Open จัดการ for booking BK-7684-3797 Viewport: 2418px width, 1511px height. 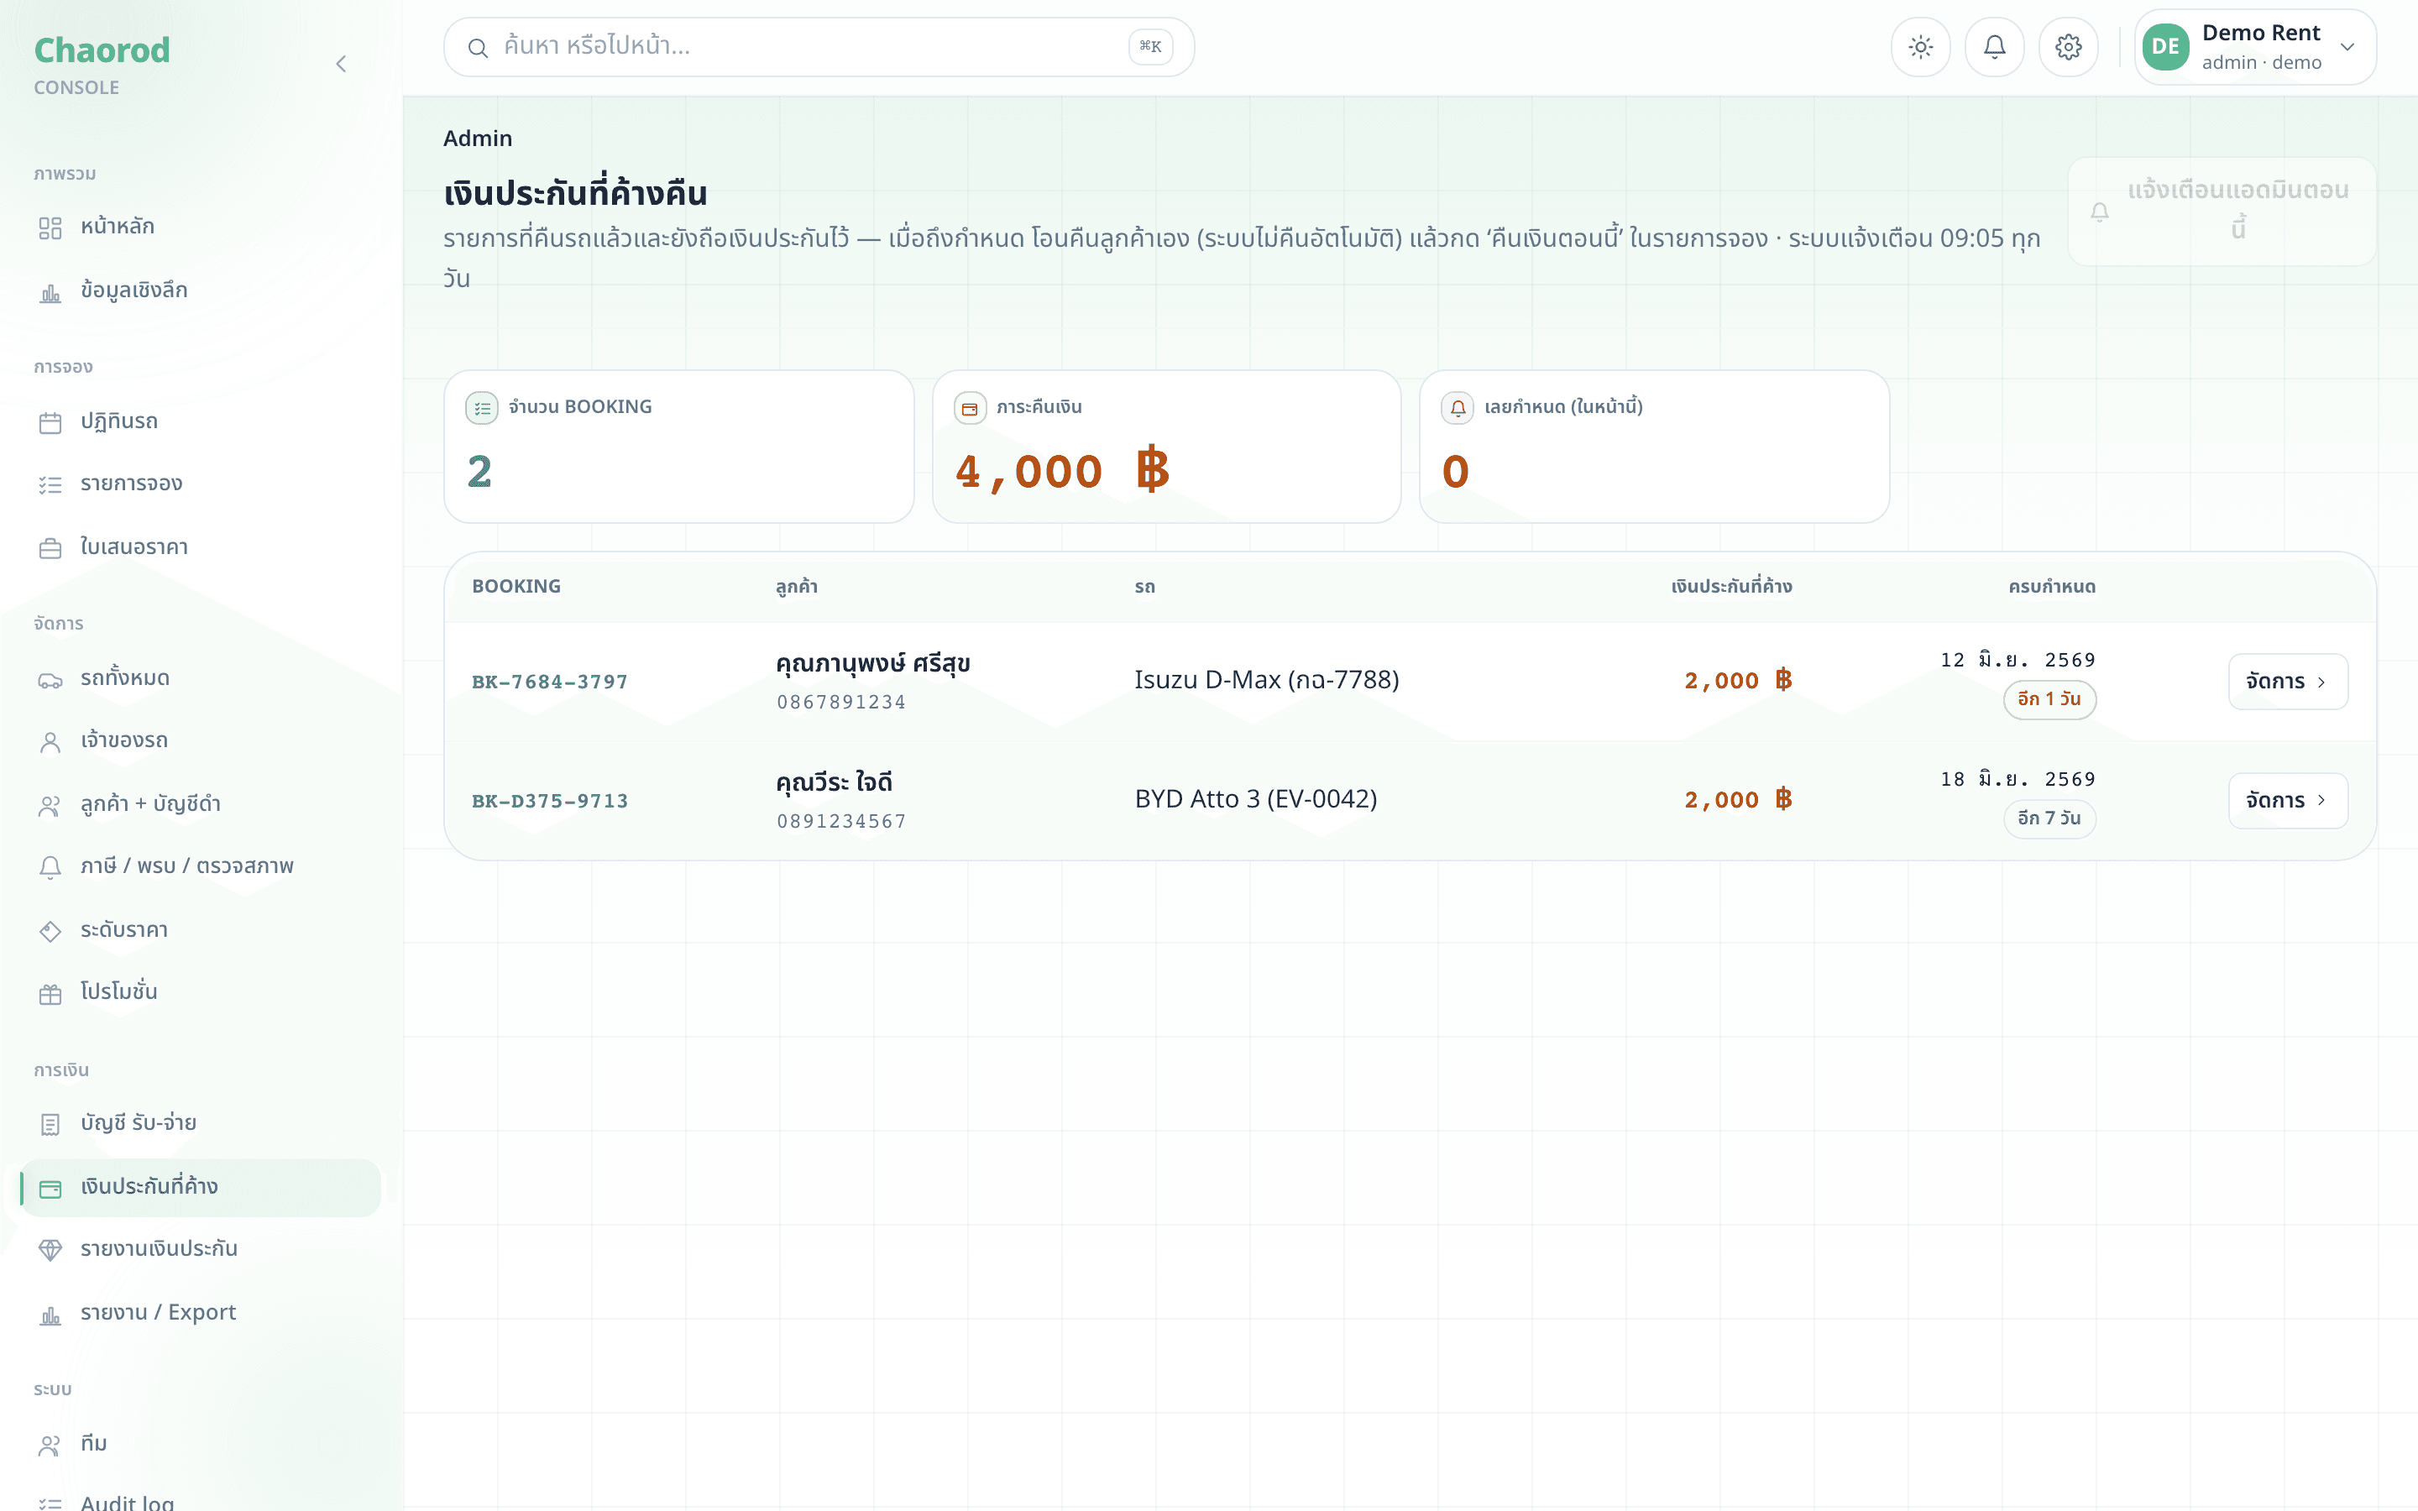click(x=2287, y=682)
